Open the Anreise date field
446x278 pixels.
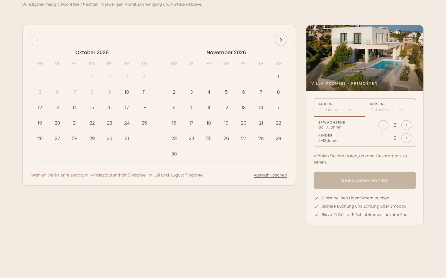tap(339, 108)
